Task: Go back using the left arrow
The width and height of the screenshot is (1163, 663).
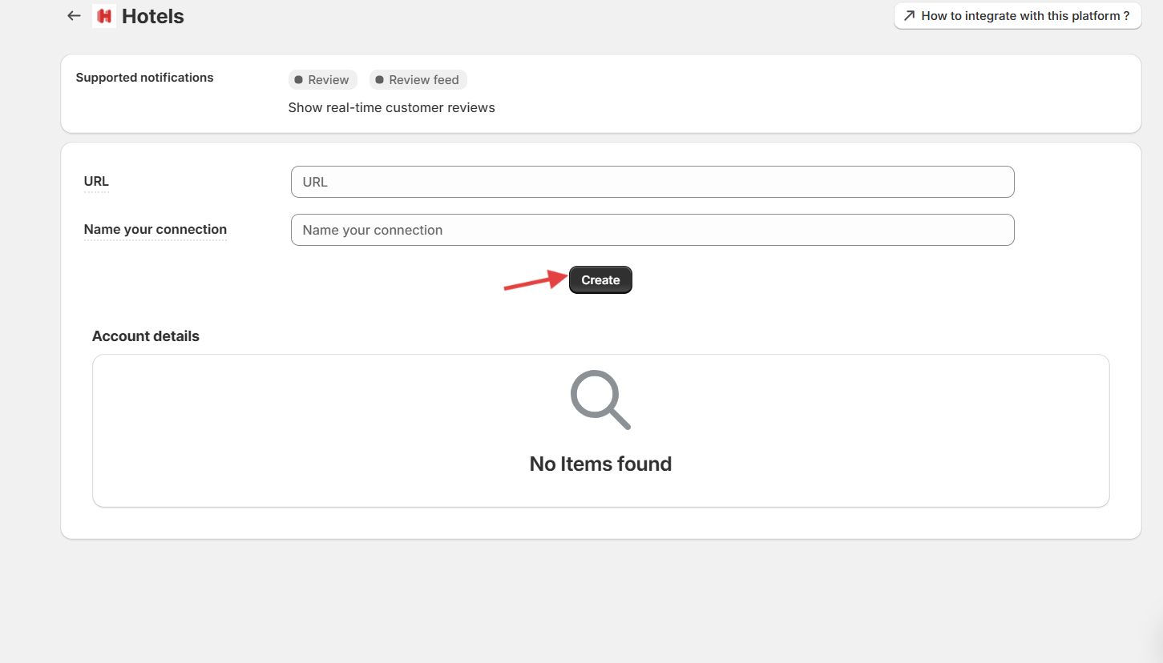Action: tap(74, 16)
